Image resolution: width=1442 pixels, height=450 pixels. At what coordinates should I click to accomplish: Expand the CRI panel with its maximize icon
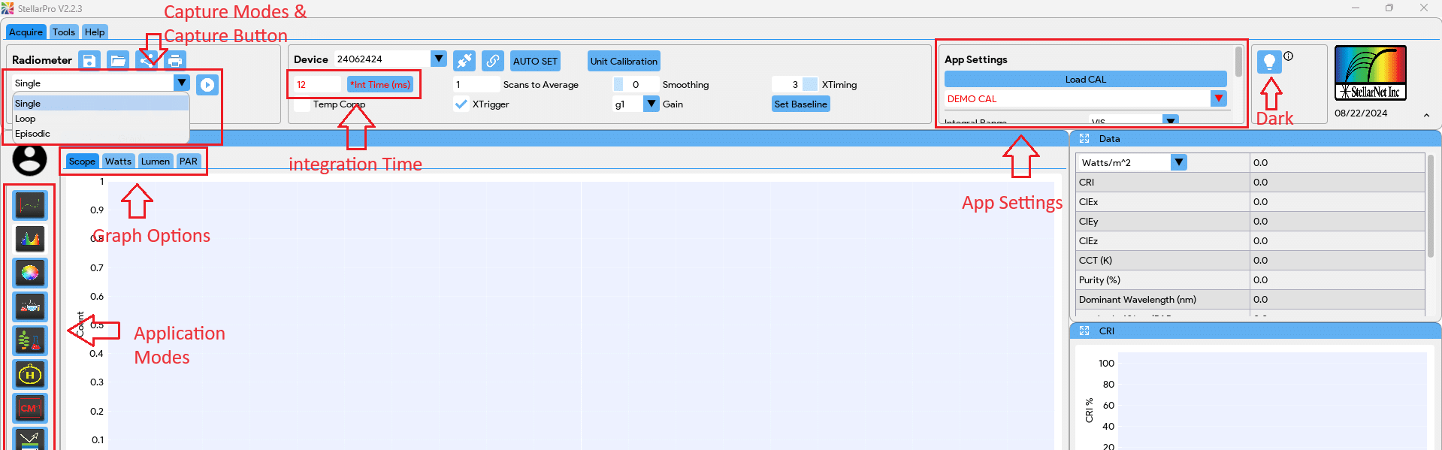click(1084, 331)
